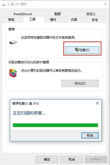Open the 配额 quota tab
Screen dimensions: 110x165
(58, 14)
